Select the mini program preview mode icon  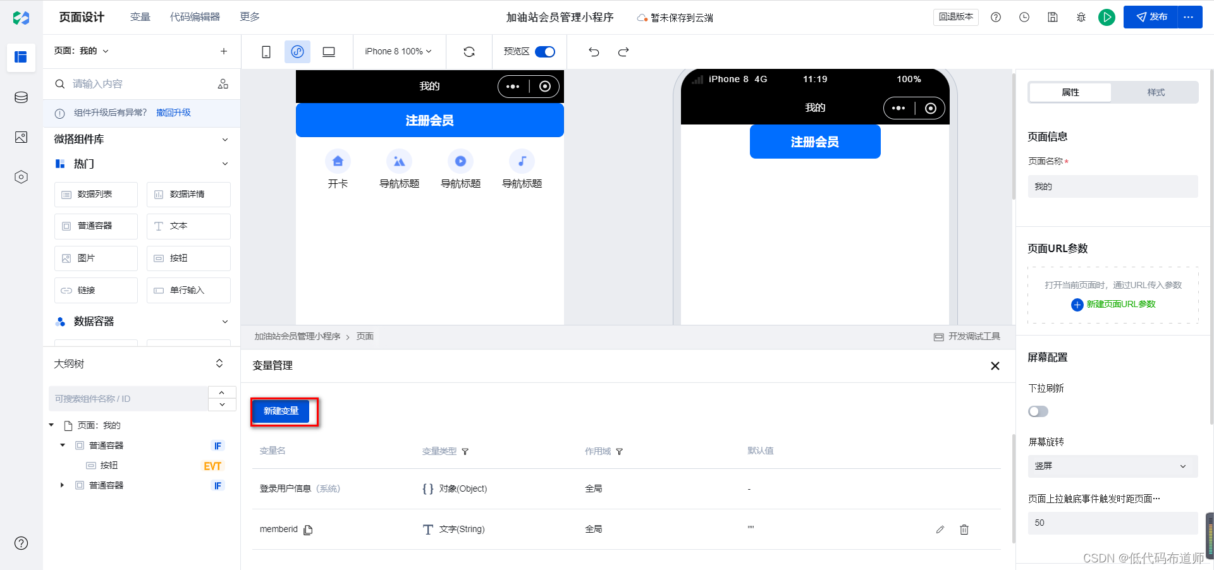pos(297,52)
